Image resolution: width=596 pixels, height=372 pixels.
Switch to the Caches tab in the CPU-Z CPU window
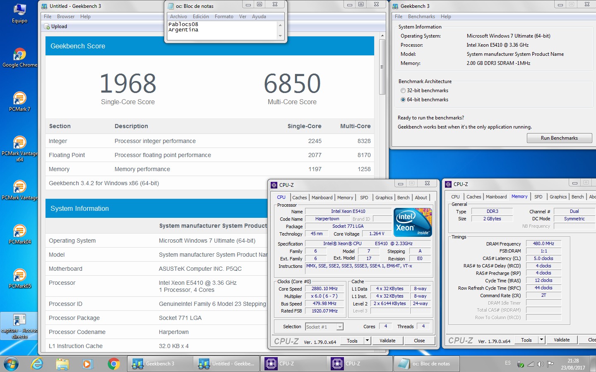[300, 198]
